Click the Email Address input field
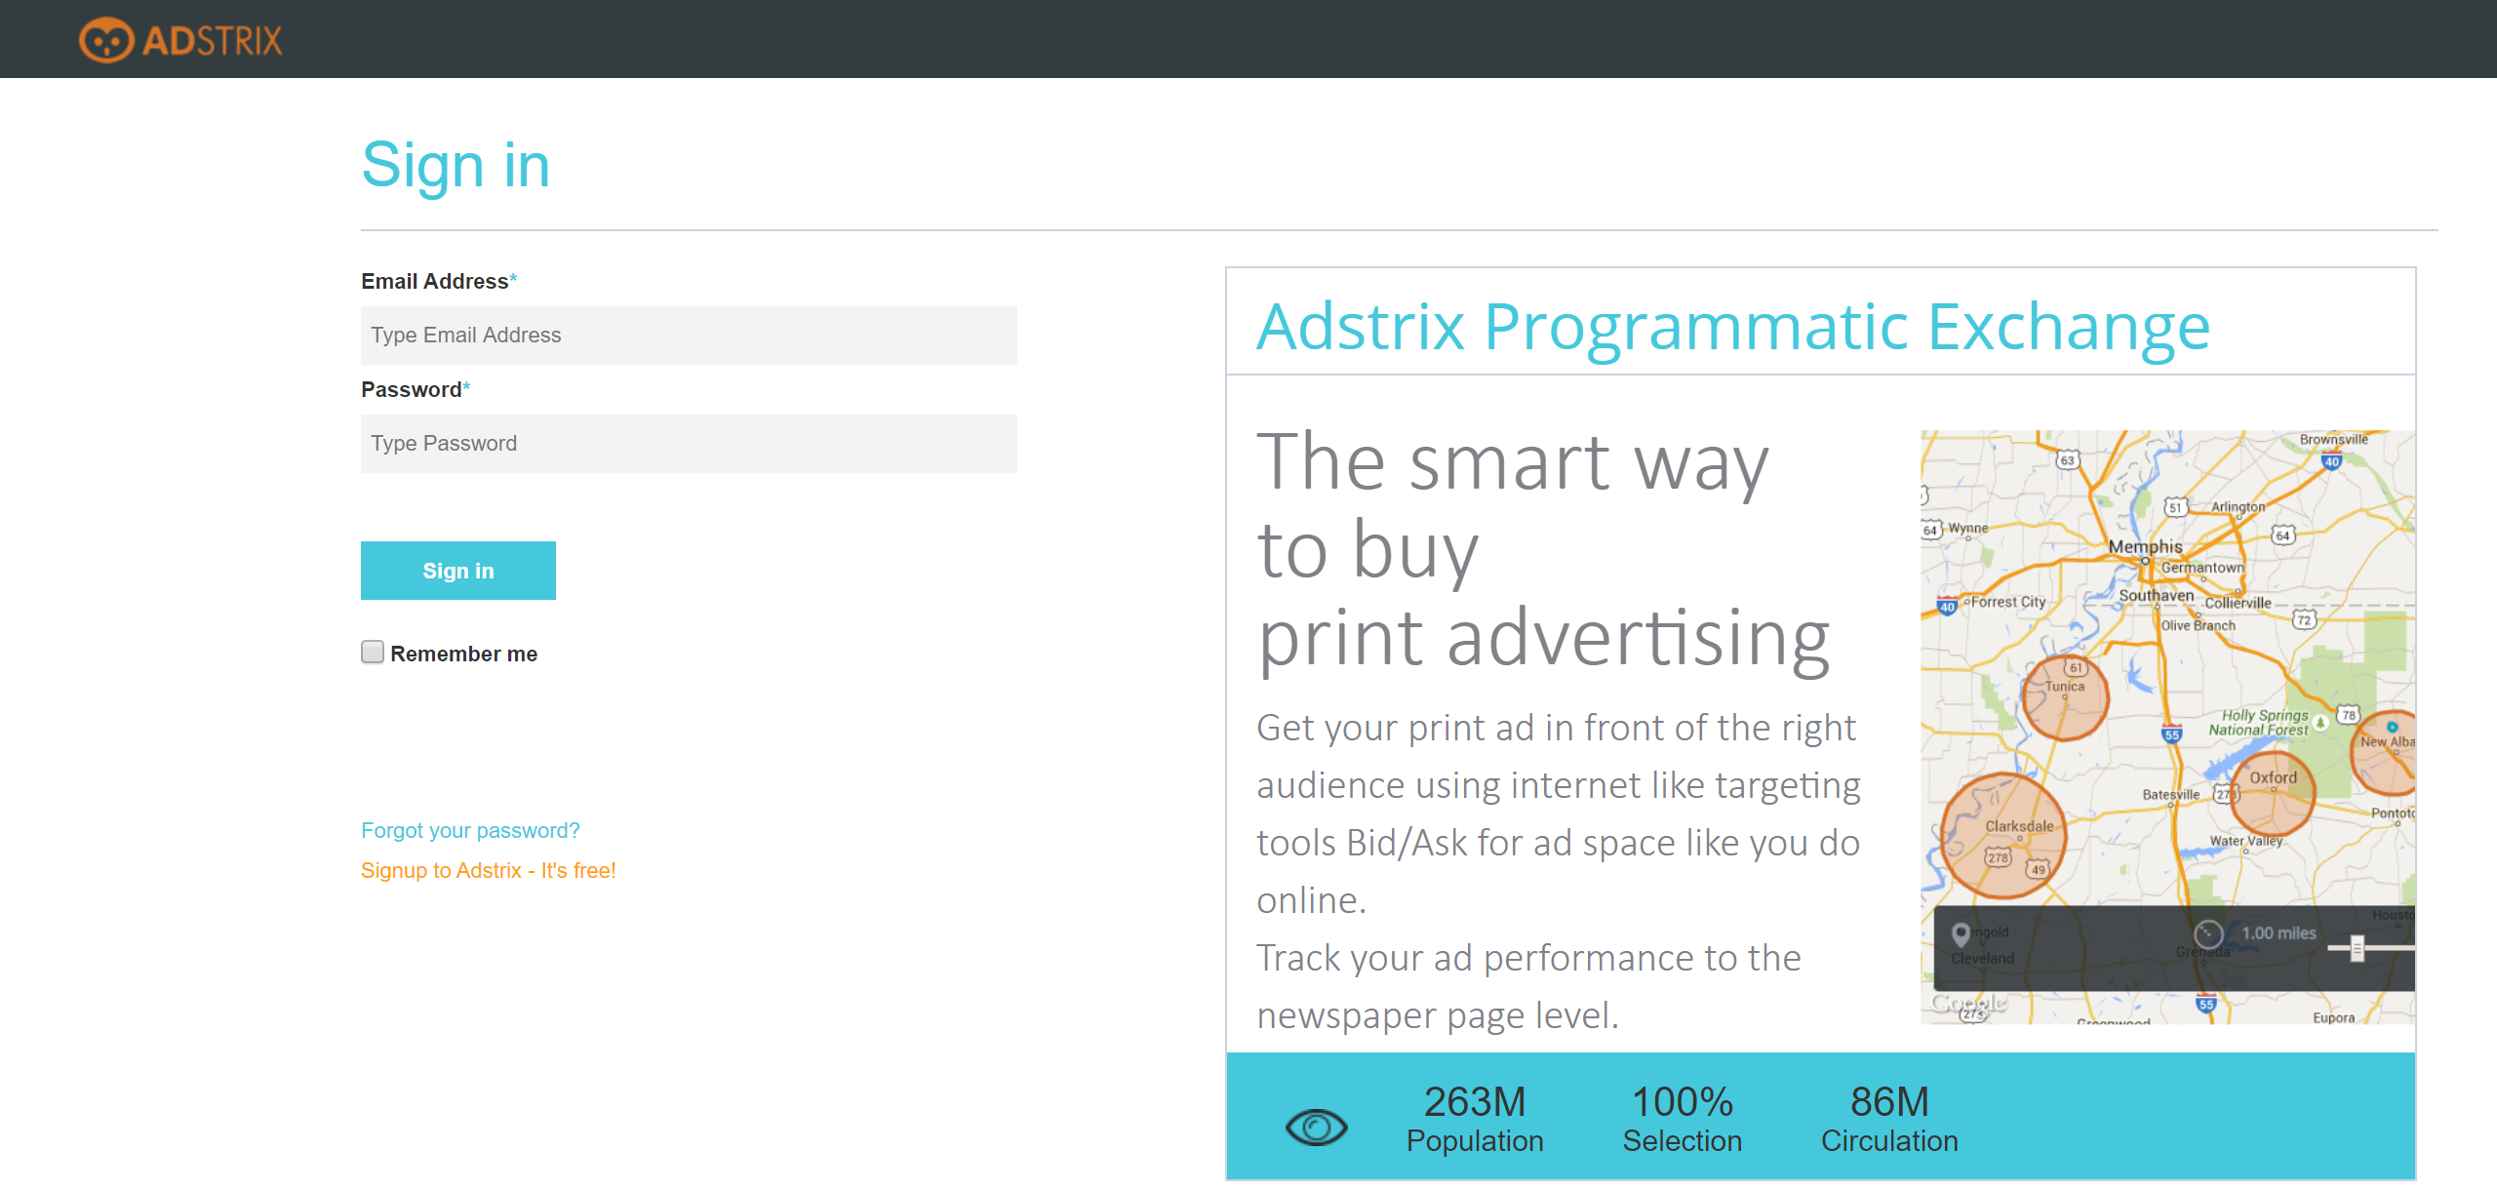 click(x=689, y=336)
